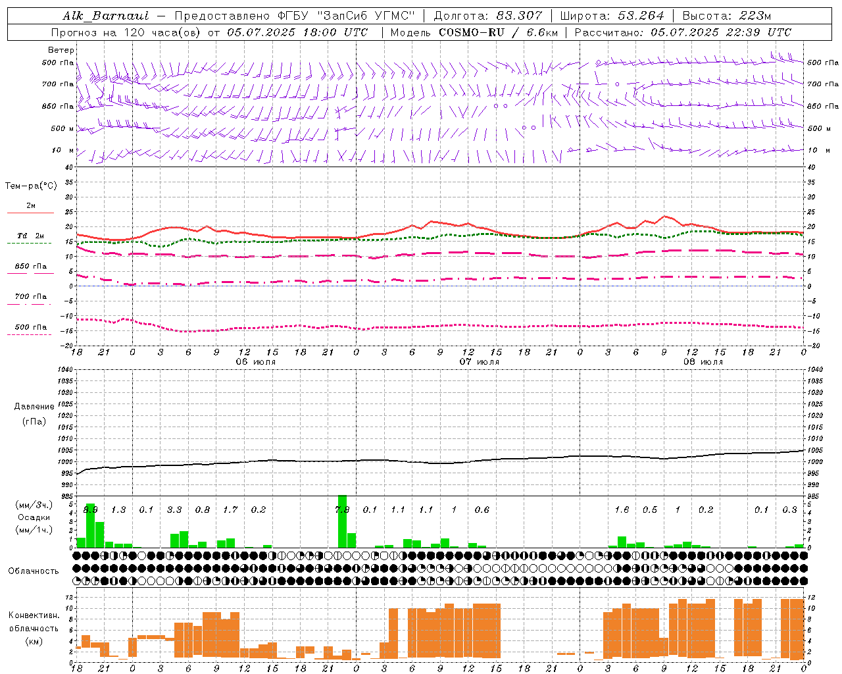Click the 7.9 precipitation total
The height and width of the screenshot is (674, 842).
pos(342,509)
